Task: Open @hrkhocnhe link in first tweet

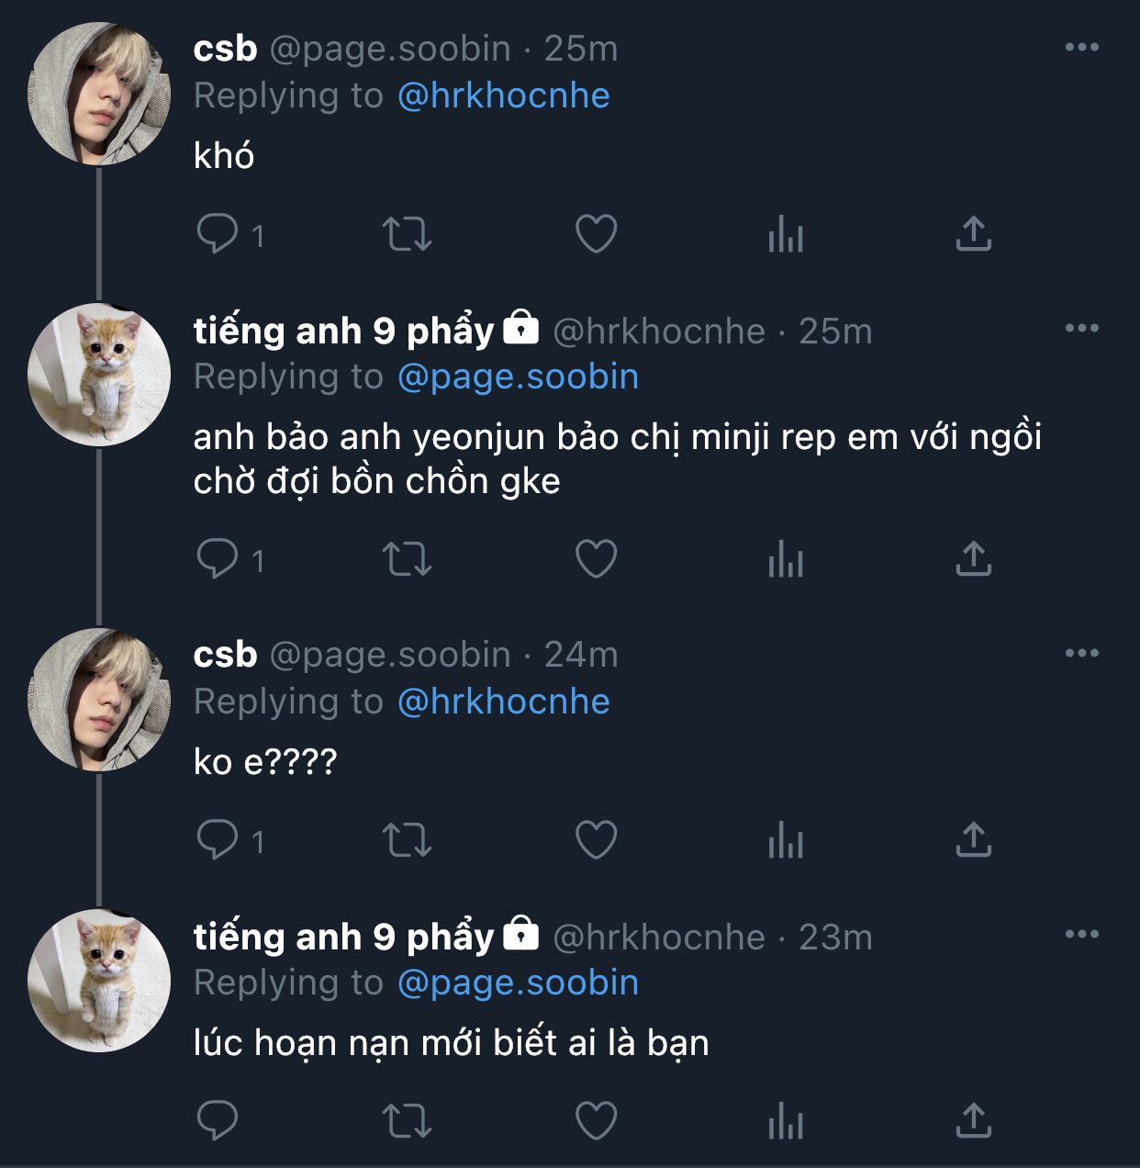Action: [x=503, y=95]
